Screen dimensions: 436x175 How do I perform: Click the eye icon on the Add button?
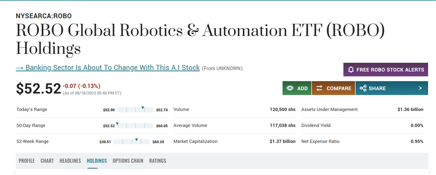pos(290,88)
